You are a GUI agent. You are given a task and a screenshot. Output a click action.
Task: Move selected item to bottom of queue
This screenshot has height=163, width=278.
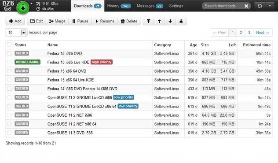pyautogui.click(x=181, y=21)
